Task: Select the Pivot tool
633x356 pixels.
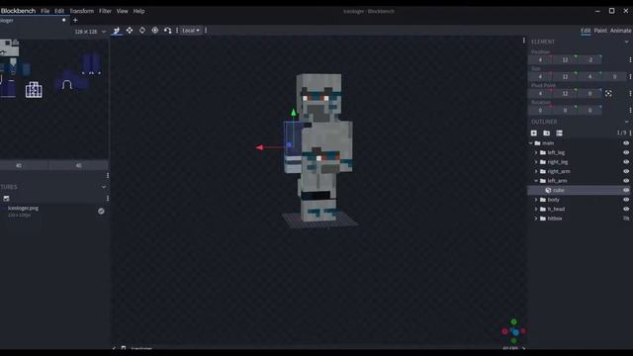Action: (x=155, y=31)
